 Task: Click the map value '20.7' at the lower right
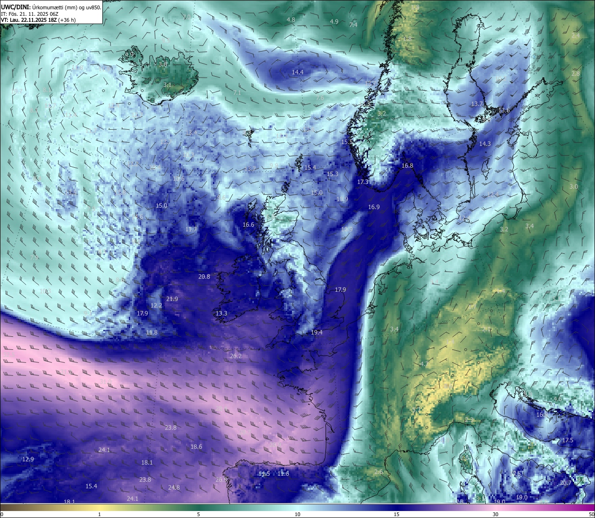click(x=566, y=483)
